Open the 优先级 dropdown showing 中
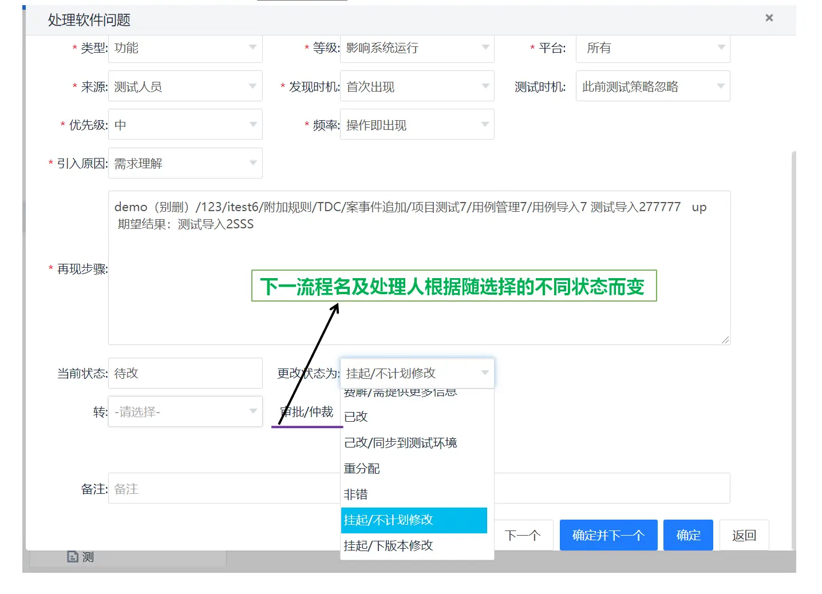This screenshot has height=594, width=822. pos(185,125)
